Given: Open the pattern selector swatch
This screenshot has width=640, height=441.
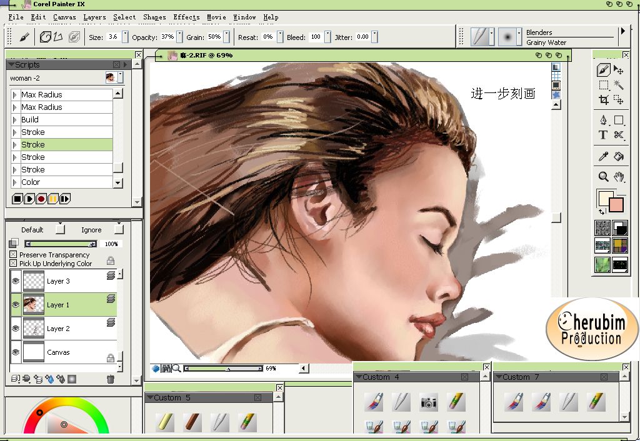Looking at the screenshot, I should click(x=602, y=246).
